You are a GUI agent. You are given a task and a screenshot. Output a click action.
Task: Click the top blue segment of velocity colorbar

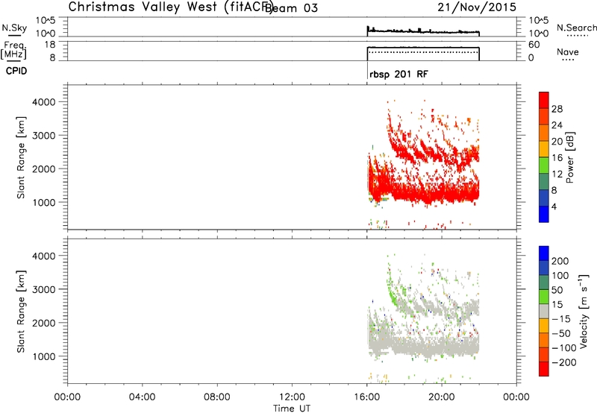544,253
